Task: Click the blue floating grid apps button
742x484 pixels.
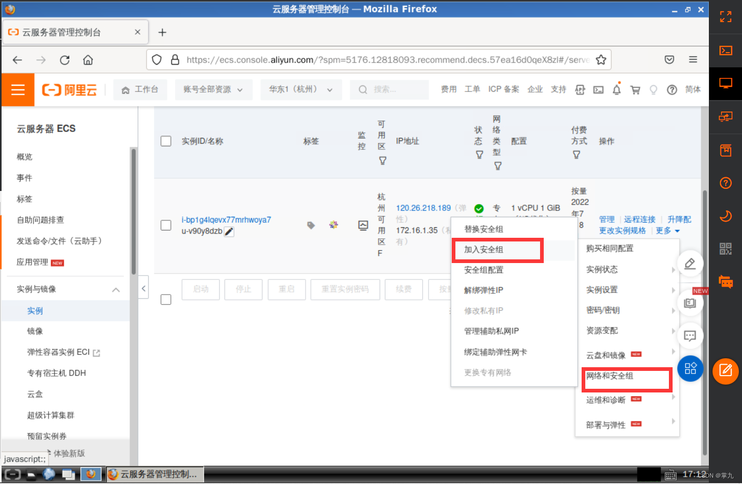Action: [690, 368]
